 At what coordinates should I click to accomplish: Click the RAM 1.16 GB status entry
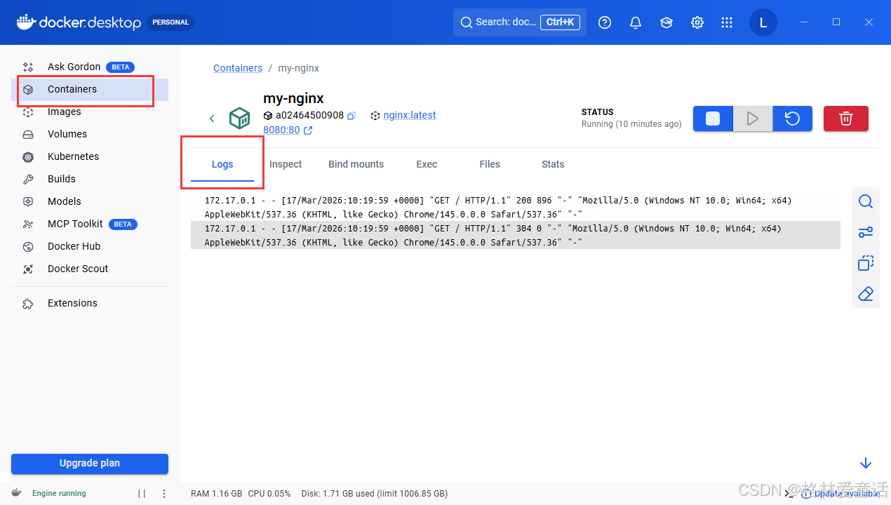click(217, 494)
